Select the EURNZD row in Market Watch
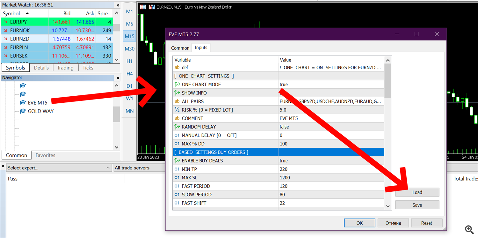The height and width of the screenshot is (238, 478). coord(57,39)
